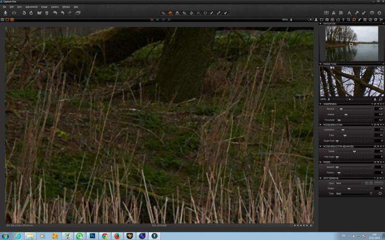Open the Image menu

44,7
